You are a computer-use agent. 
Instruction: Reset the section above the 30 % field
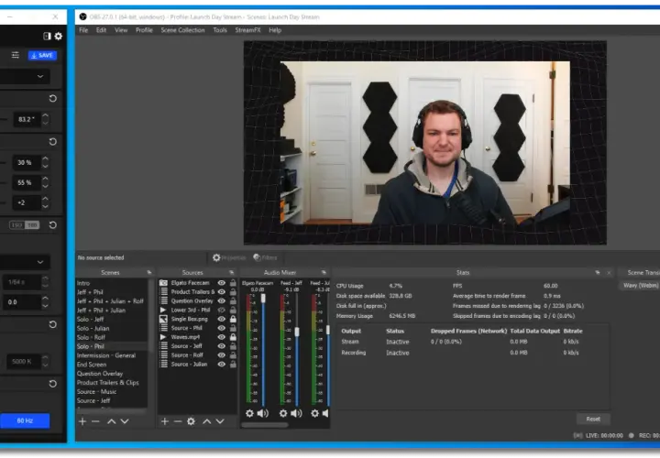click(52, 142)
